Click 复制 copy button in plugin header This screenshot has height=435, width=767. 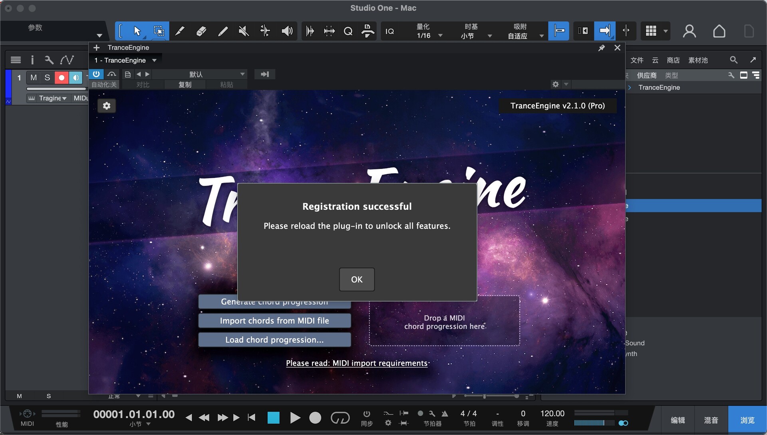click(x=185, y=85)
